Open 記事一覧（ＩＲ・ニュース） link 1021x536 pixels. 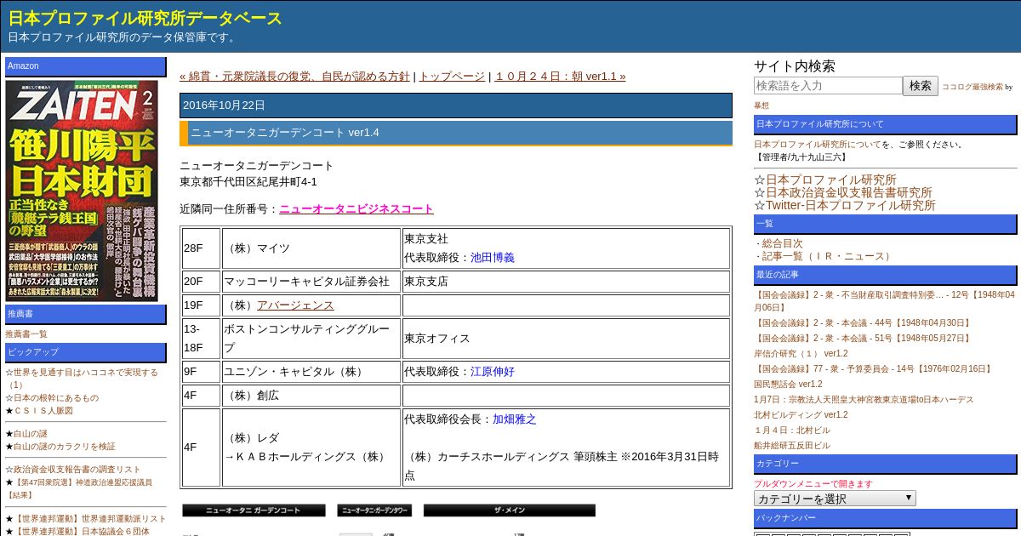coord(827,256)
